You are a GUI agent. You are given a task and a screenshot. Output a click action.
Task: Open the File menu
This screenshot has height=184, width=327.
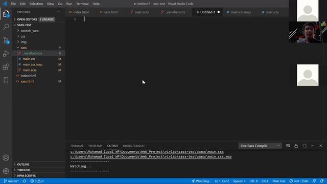click(x=13, y=4)
